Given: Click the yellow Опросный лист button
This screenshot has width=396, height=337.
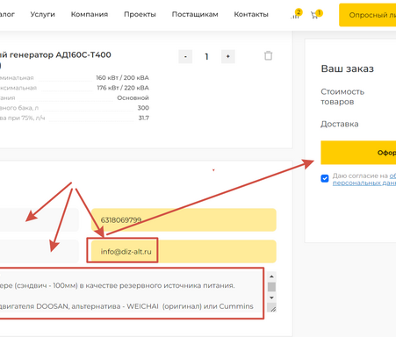Looking at the screenshot, I should point(368,15).
